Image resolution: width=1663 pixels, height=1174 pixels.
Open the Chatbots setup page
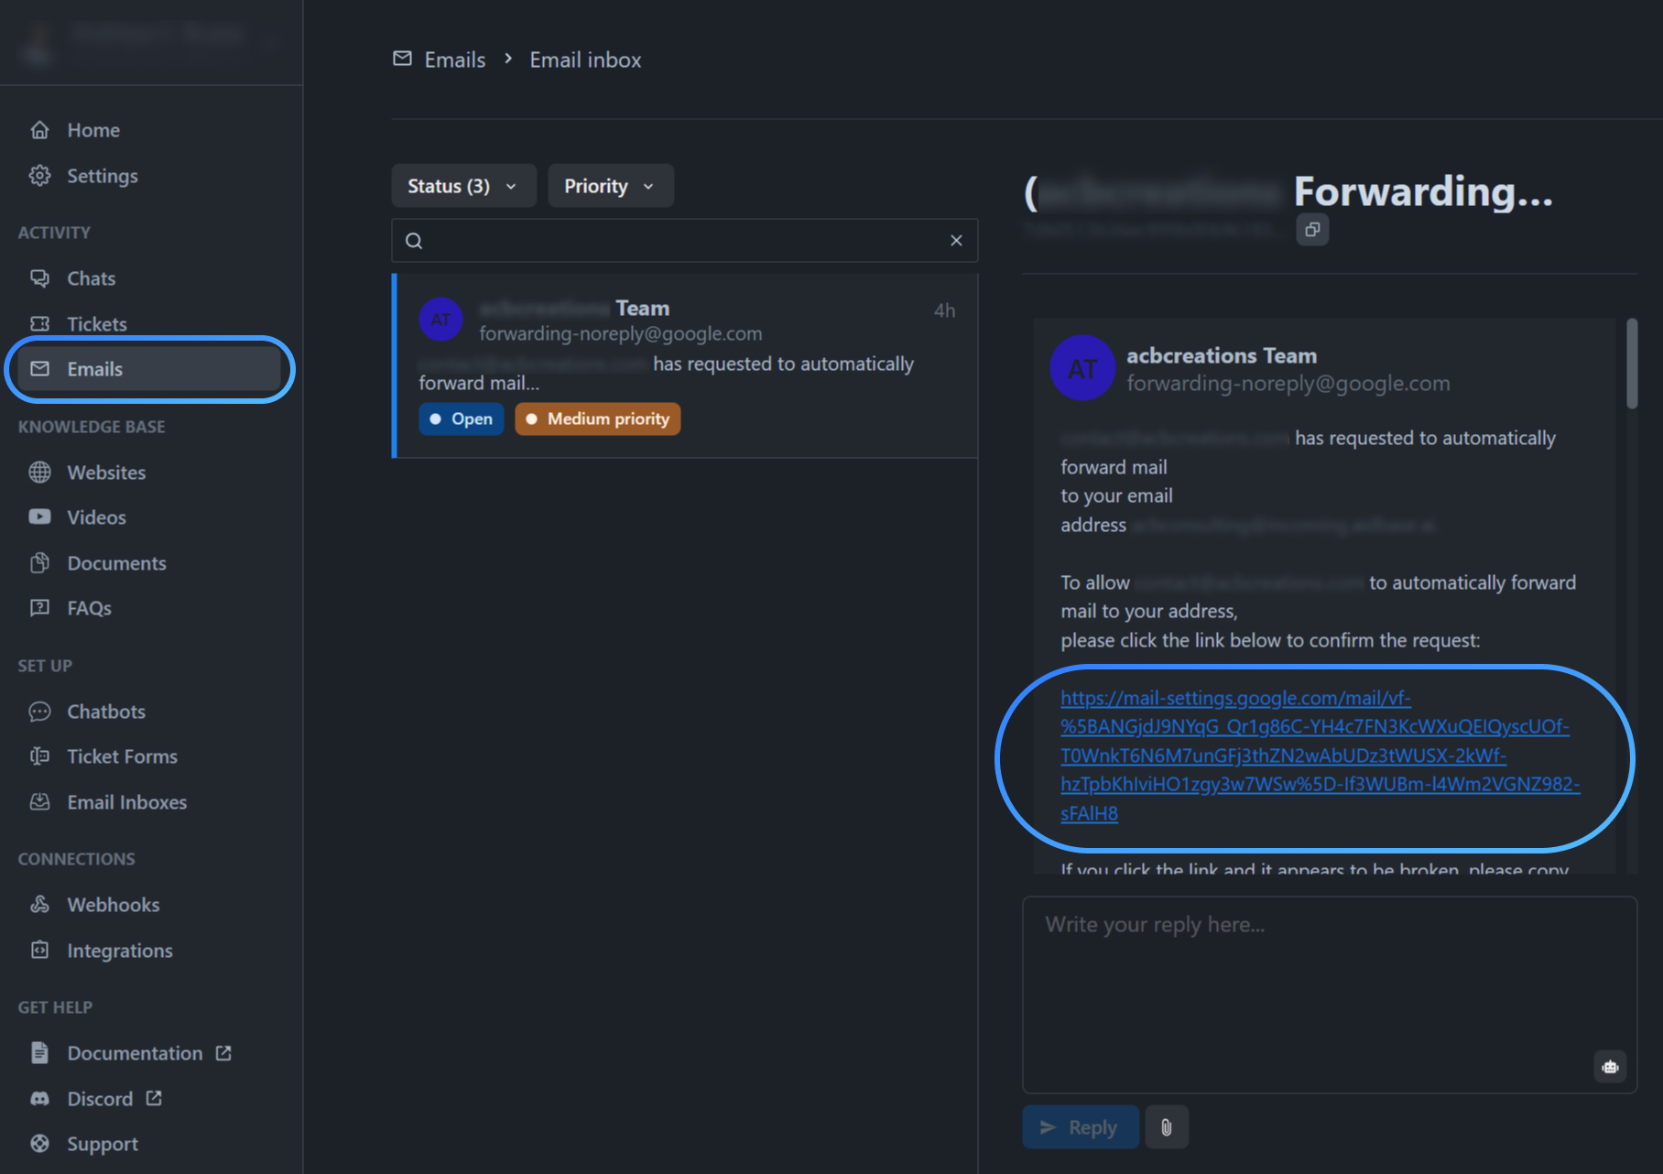(x=105, y=711)
